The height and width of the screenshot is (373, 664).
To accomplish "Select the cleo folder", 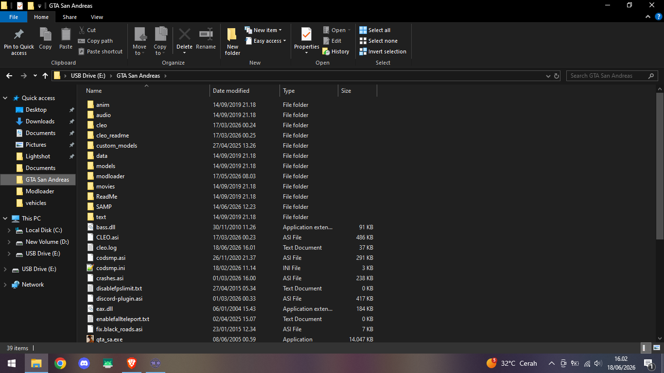I will point(102,125).
